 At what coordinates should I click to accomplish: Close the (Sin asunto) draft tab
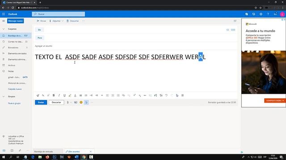pos(91,152)
